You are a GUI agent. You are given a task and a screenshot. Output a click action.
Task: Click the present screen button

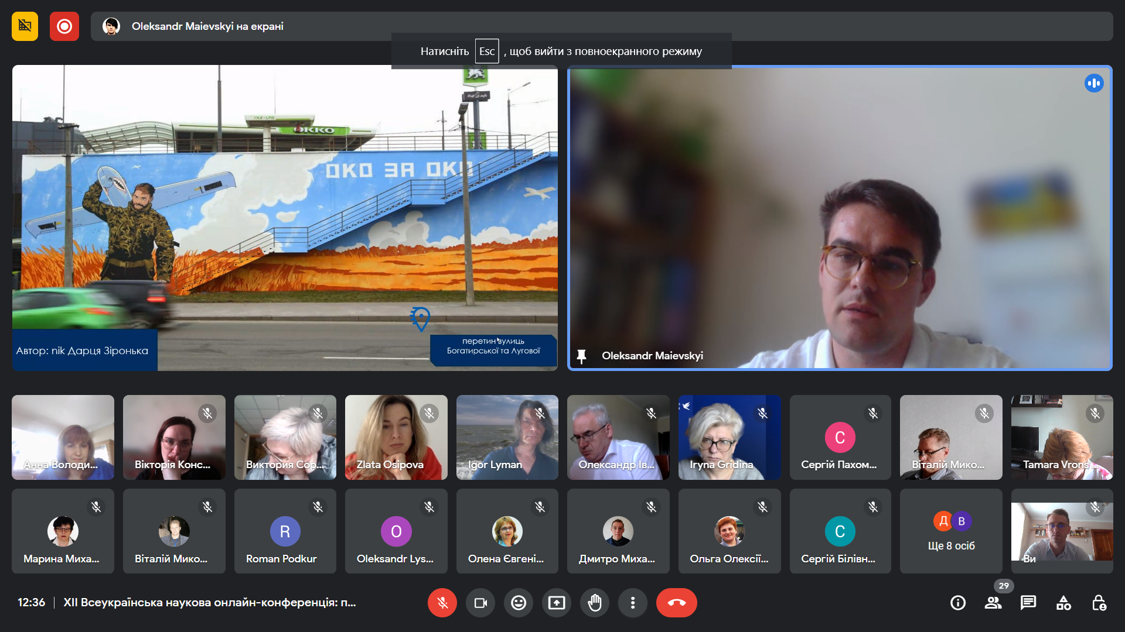(x=557, y=603)
